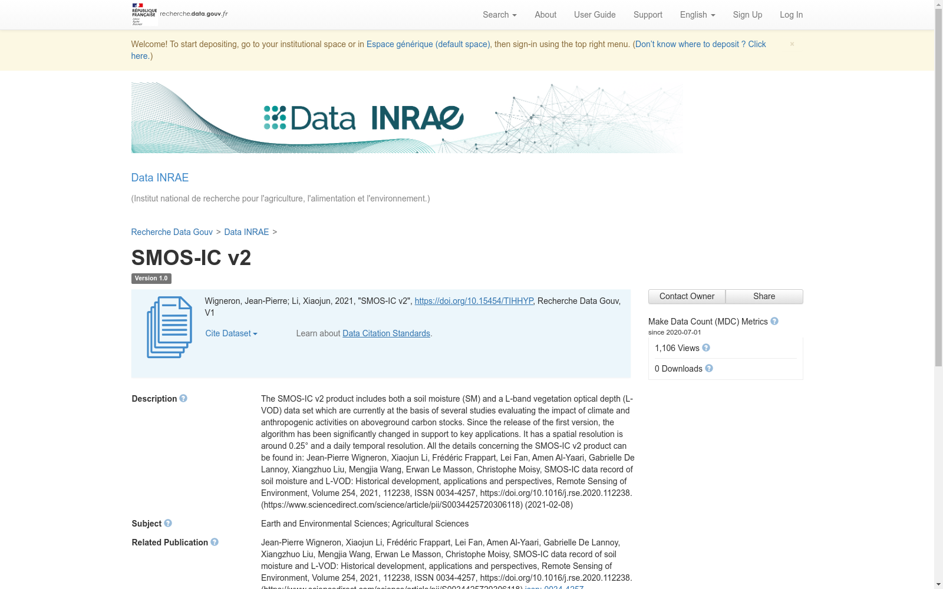Screen dimensions: 943x589
Task: Follow the Data Citation Standards link
Action: coord(386,333)
